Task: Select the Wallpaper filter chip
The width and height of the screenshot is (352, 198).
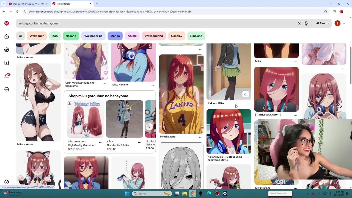Action: click(37, 36)
